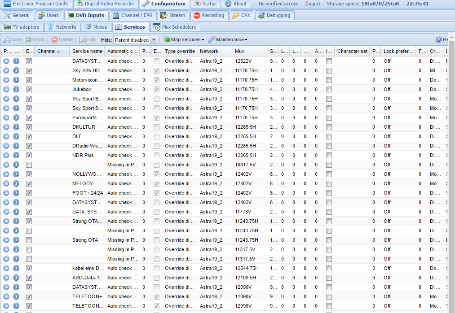Select the NOLLYWO... service name cell

[x=87, y=174]
